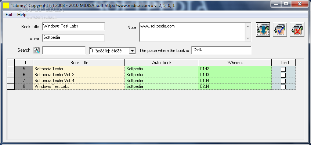
Task: Select title cell 'Softpedia.Tester' in row 5
Action: (79, 69)
